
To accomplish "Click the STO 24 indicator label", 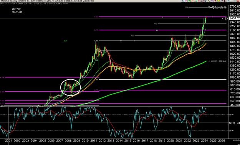I will [x=235, y=123].
